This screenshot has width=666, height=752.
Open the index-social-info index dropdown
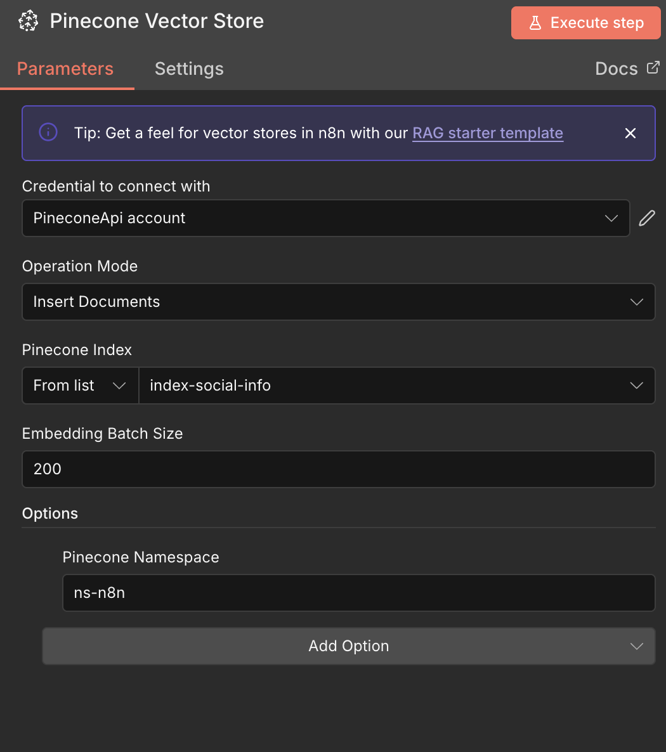397,385
